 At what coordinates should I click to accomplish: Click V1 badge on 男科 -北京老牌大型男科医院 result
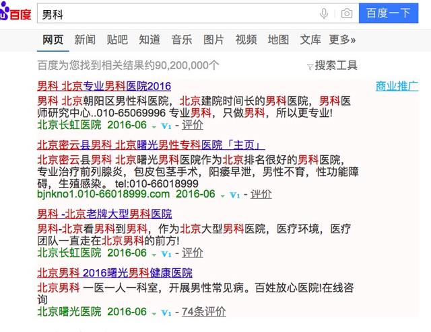(x=166, y=254)
